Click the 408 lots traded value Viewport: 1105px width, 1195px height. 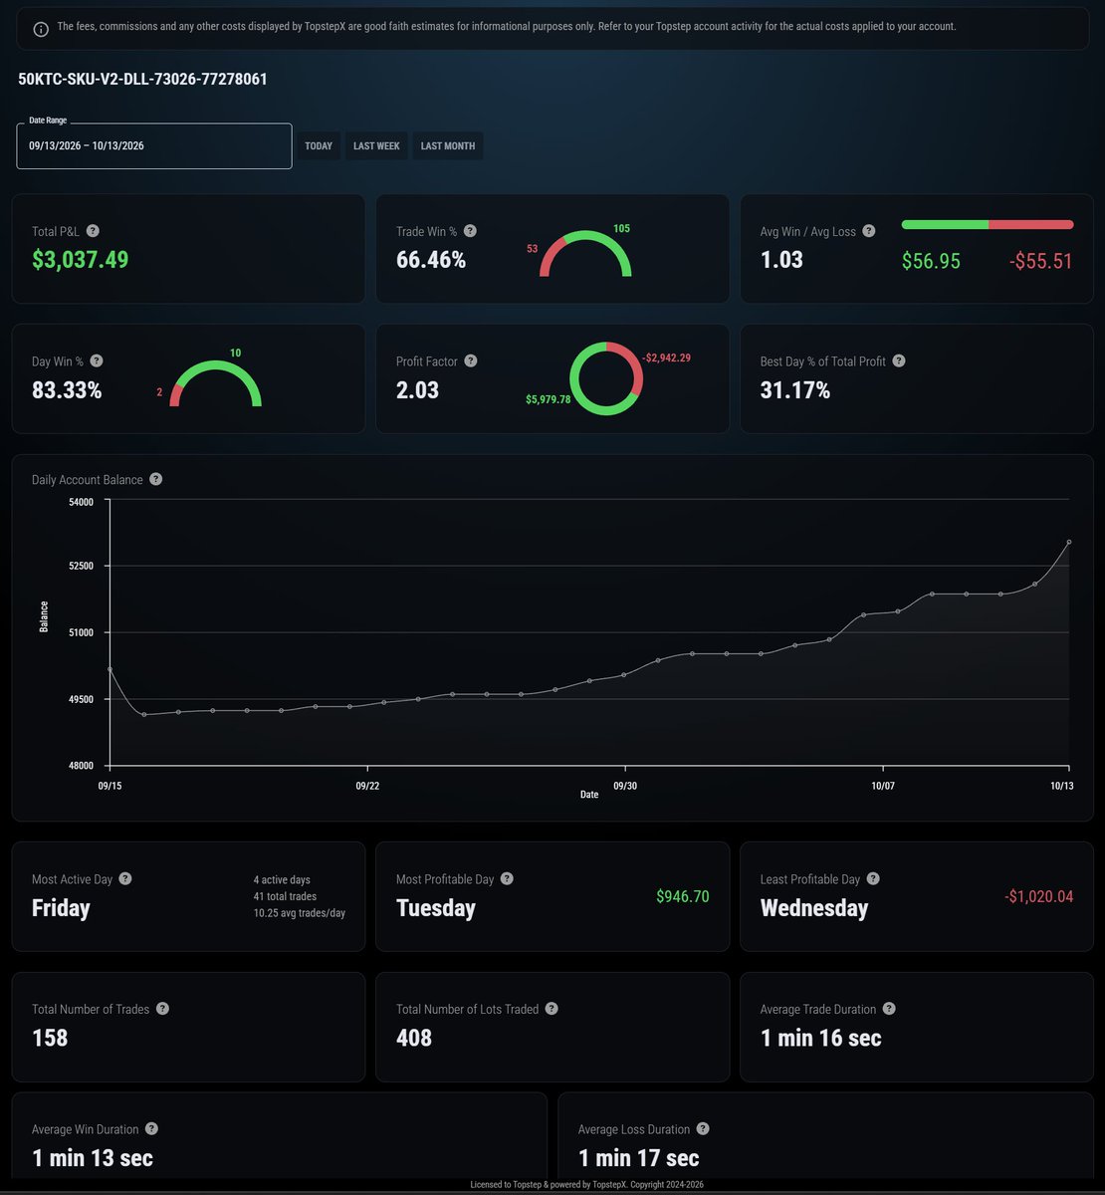click(414, 1038)
